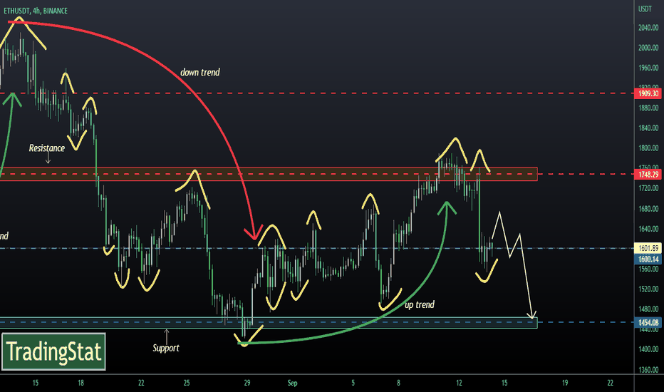This screenshot has width=664, height=392.
Task: Select the red resistance zone rectangle
Action: click(x=269, y=174)
